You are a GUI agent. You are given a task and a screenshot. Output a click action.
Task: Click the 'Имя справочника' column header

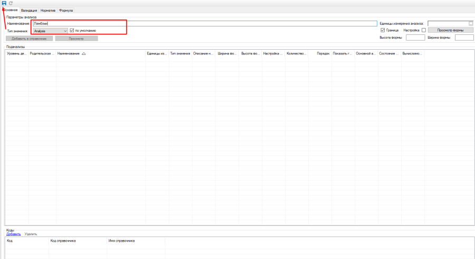click(136, 241)
